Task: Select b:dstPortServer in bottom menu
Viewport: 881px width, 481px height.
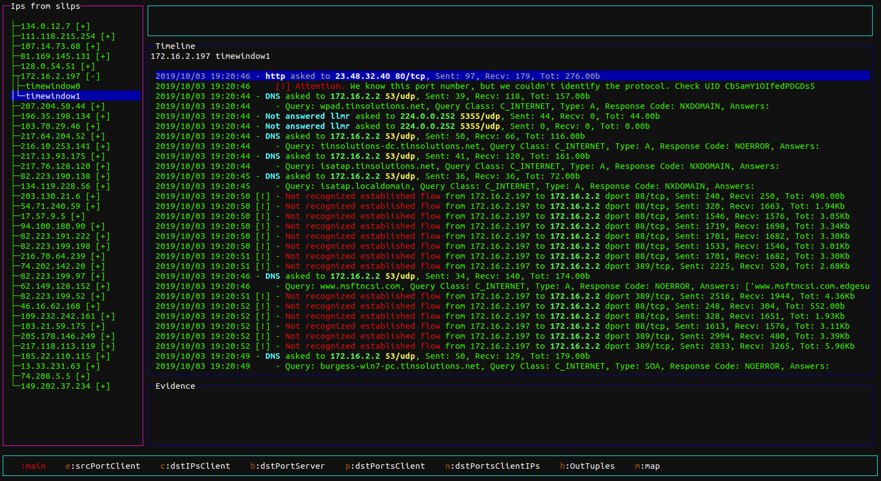Action: (x=287, y=466)
